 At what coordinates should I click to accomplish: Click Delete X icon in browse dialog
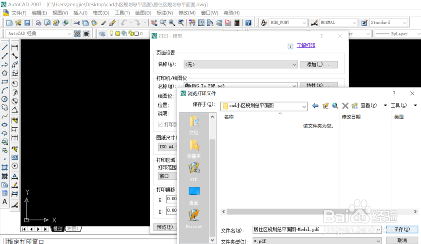click(345, 106)
